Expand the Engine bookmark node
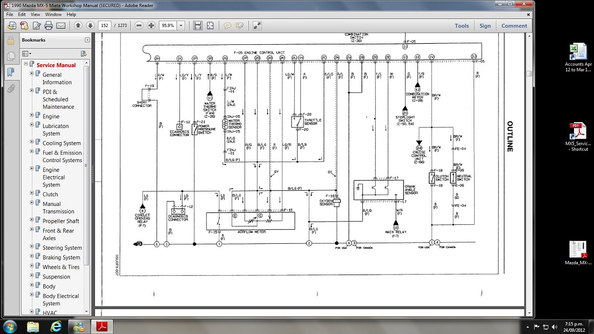The height and width of the screenshot is (334, 594). tap(32, 115)
